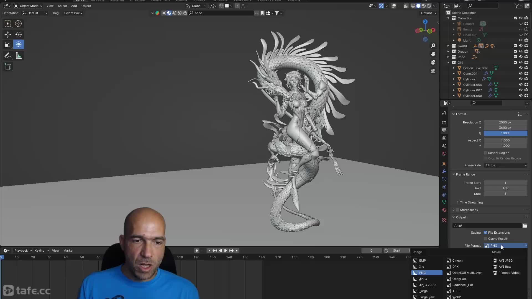Click the bone search field
The image size is (532, 299).
[221, 13]
